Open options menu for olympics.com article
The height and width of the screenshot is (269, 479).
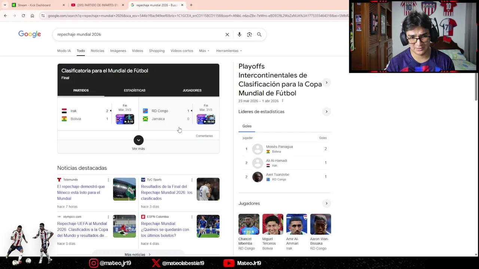tap(108, 217)
